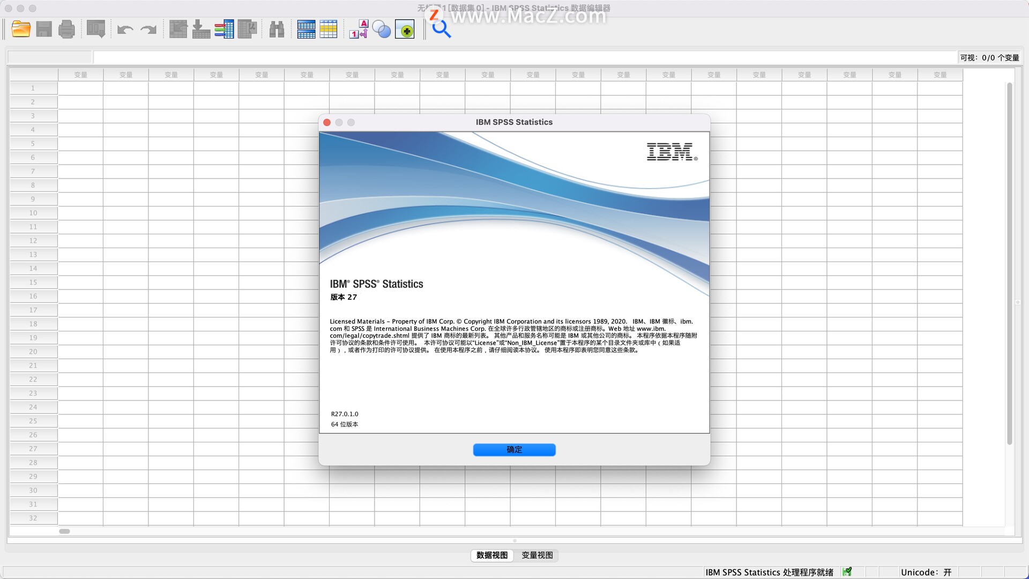Click the 可视: 0/0 个变量 label
The width and height of the screenshot is (1029, 579).
tap(989, 57)
